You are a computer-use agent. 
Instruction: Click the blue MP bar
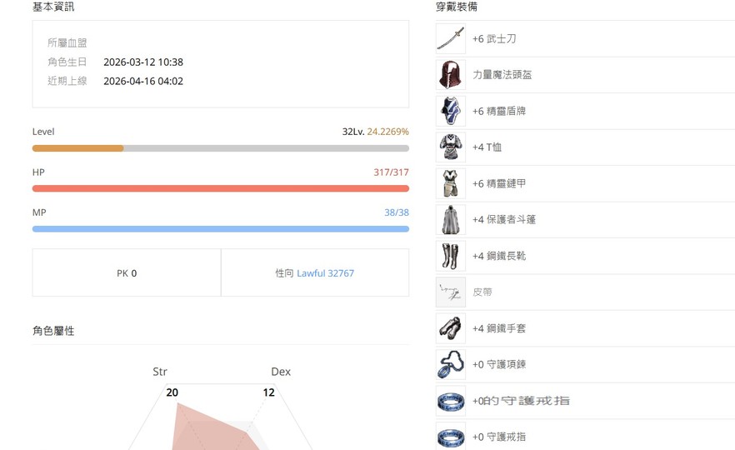coord(220,228)
